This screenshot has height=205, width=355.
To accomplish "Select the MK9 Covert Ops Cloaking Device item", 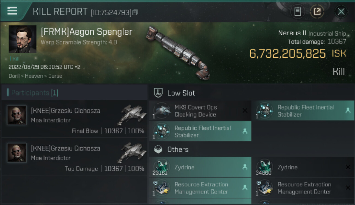I will [196, 111].
